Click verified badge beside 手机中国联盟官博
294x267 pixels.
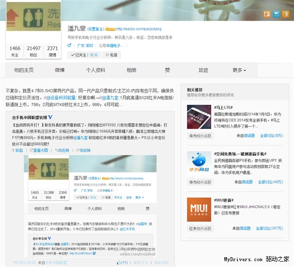pyautogui.click(x=50, y=118)
